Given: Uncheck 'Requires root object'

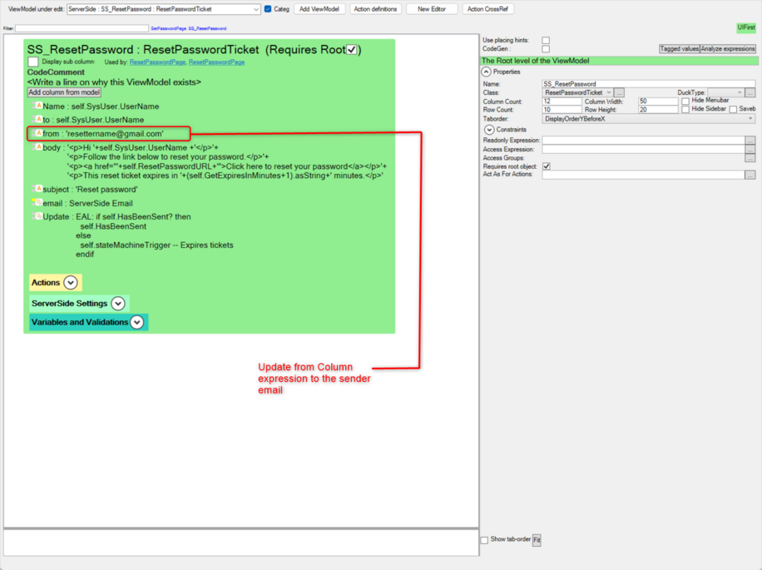Looking at the screenshot, I should pyautogui.click(x=546, y=166).
